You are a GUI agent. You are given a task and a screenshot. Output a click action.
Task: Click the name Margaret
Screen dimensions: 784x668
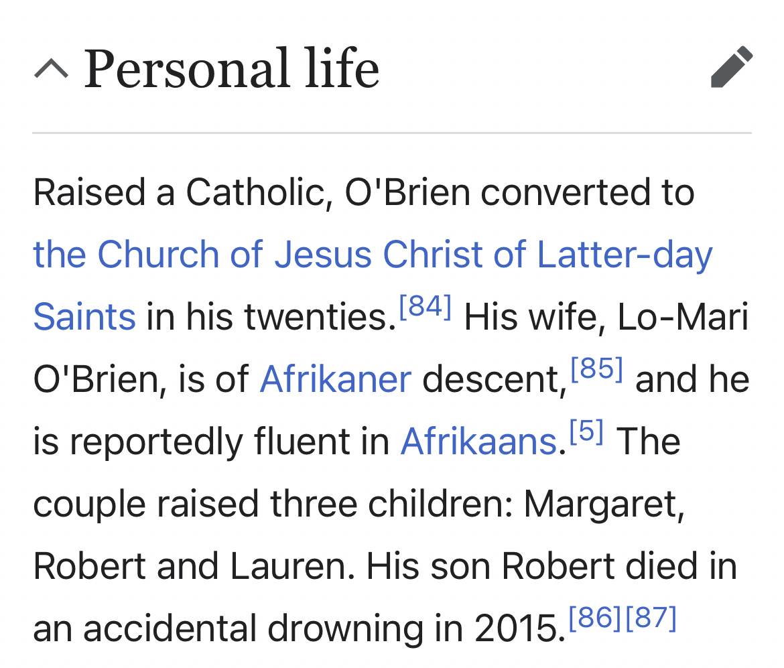(x=604, y=505)
